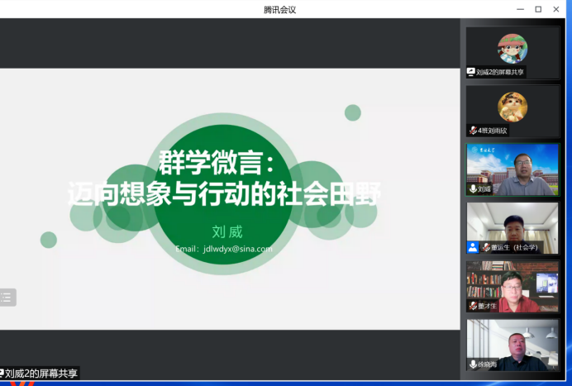
Task: Click the 腾讯会议 window title bar
Action: click(x=279, y=9)
